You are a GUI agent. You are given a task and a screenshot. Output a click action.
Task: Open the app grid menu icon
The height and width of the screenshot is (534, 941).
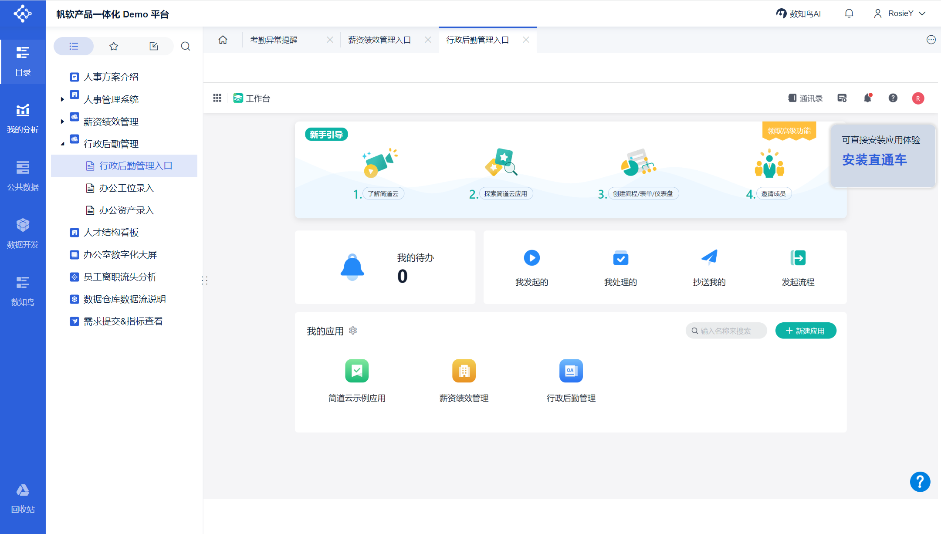click(217, 98)
